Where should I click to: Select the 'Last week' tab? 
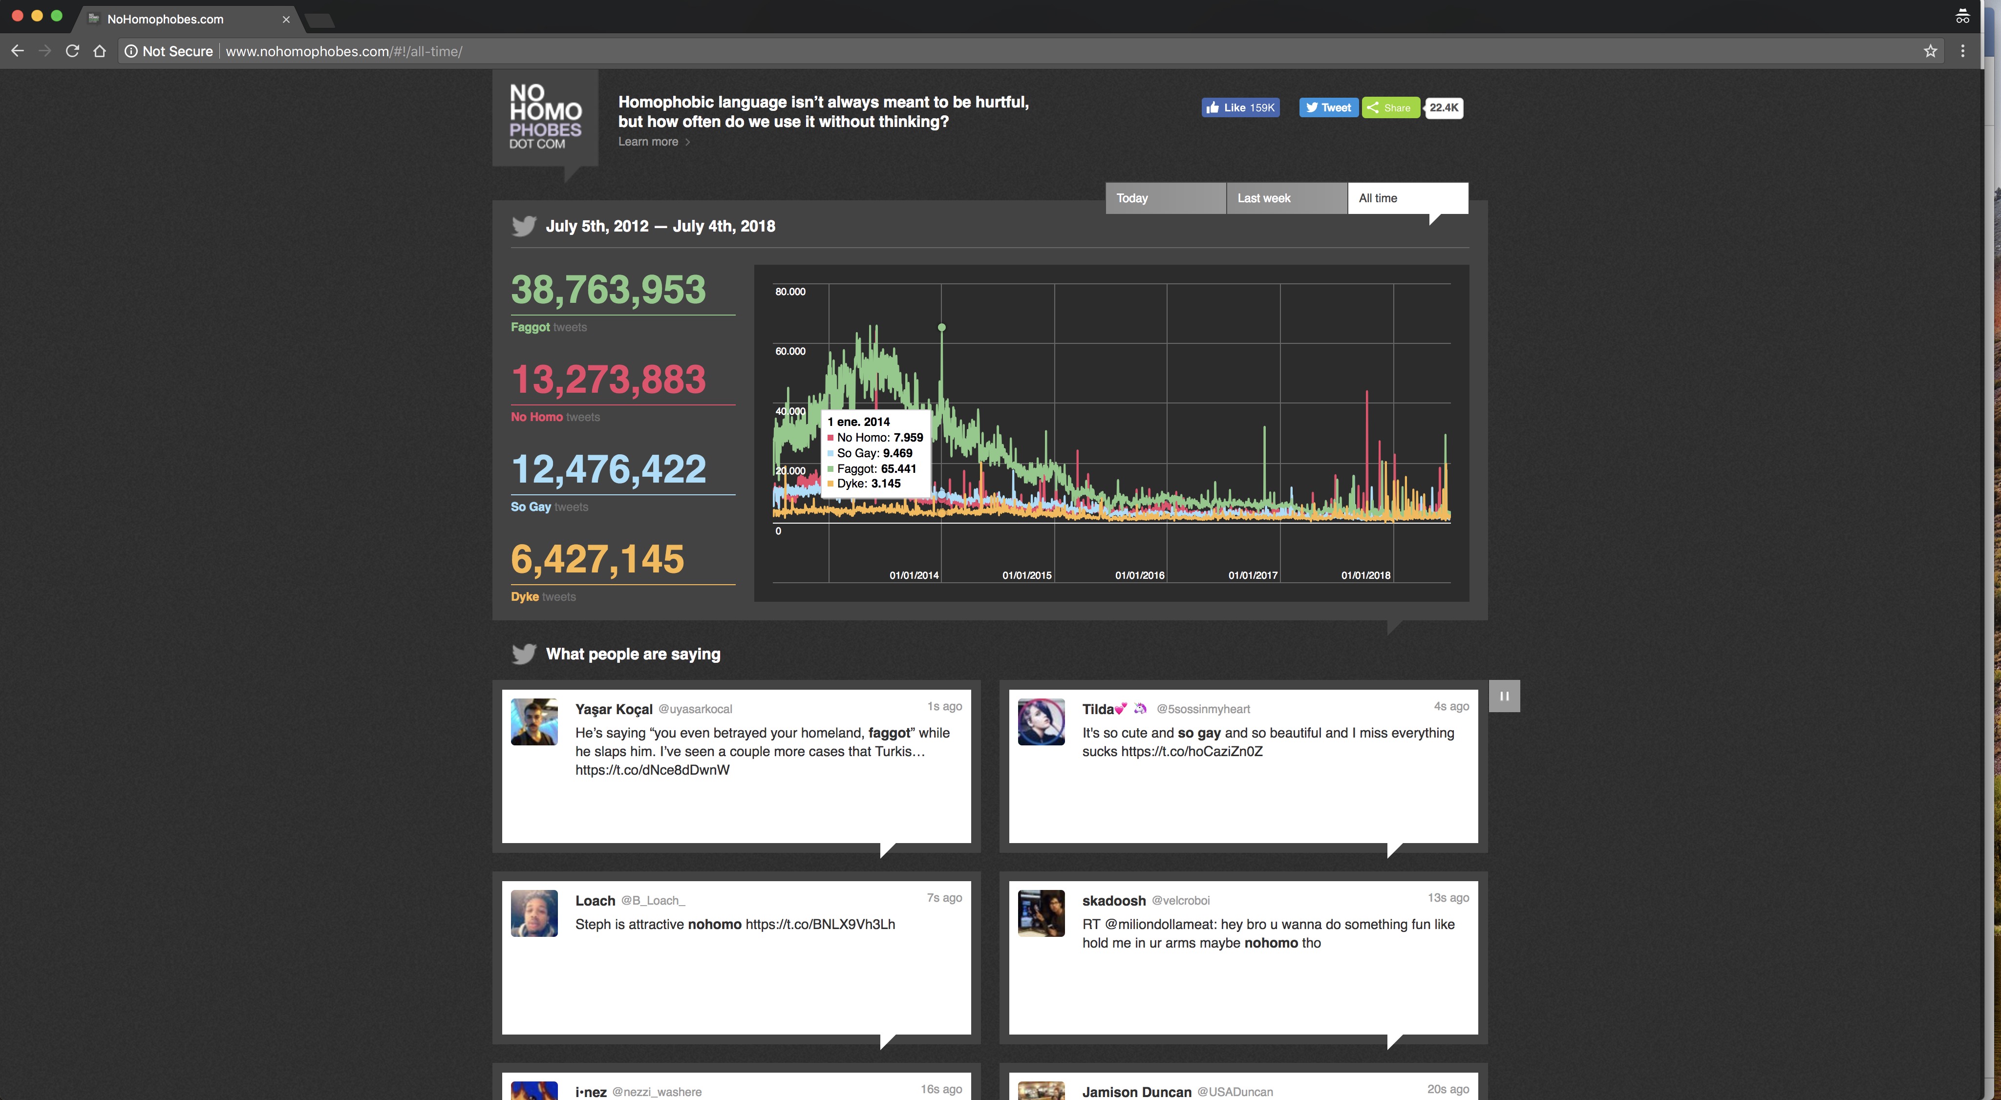pos(1287,198)
